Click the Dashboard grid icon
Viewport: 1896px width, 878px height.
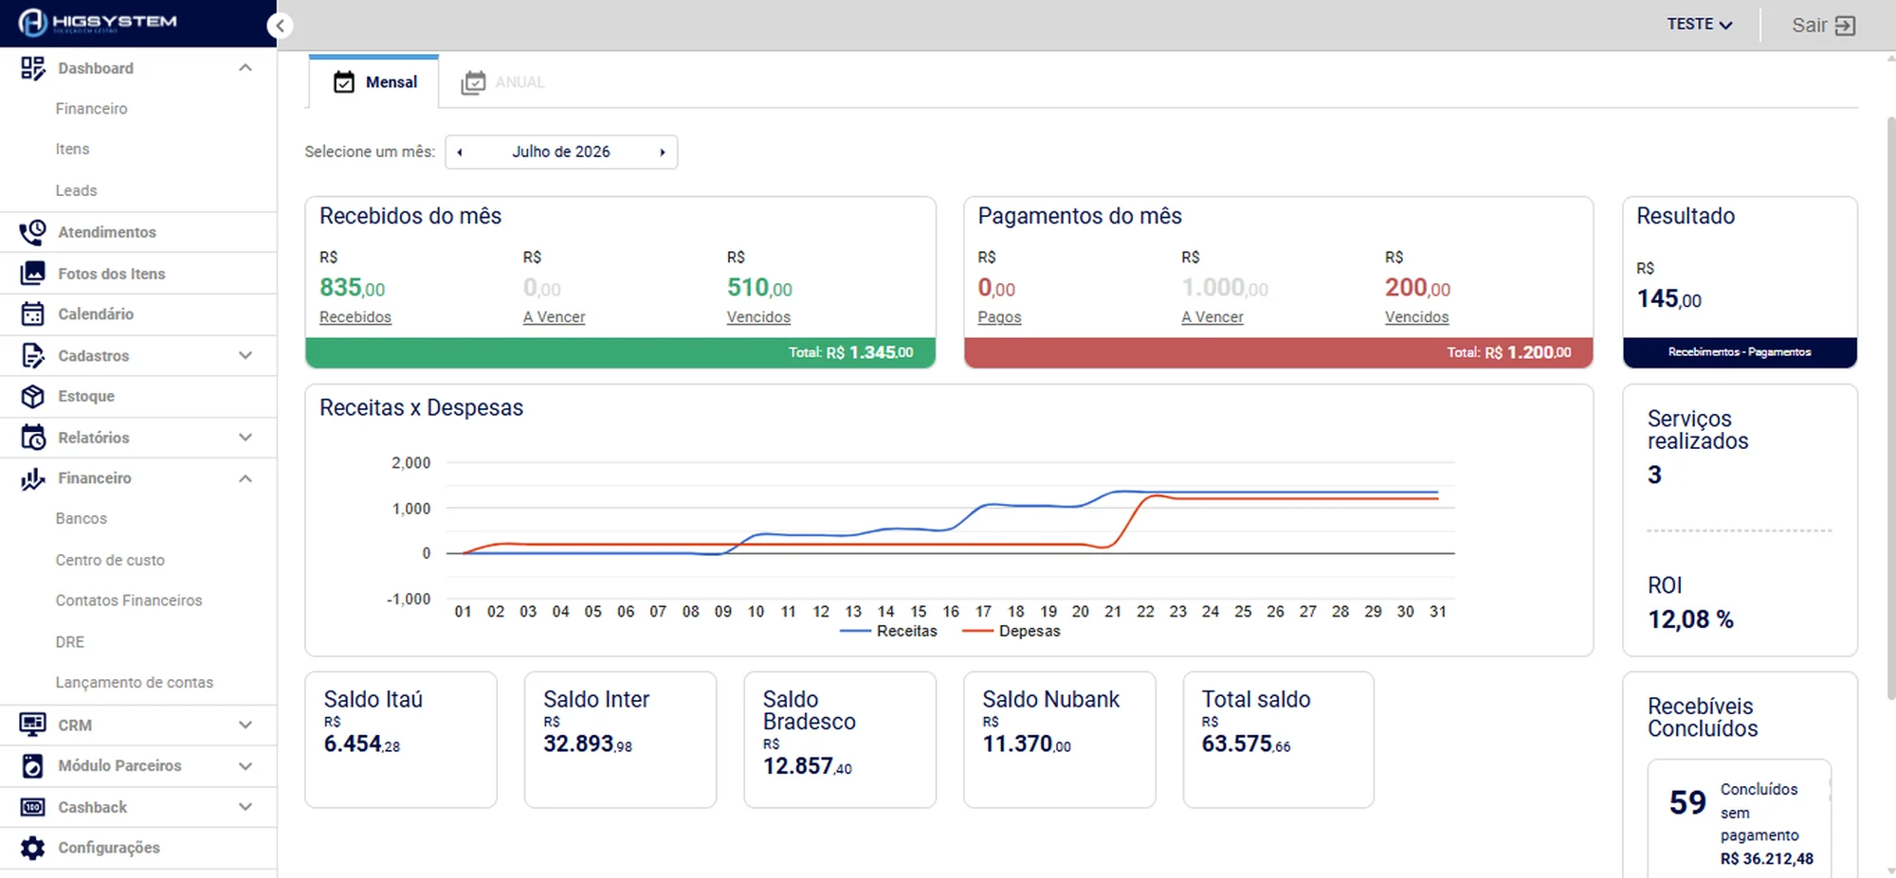(x=32, y=68)
